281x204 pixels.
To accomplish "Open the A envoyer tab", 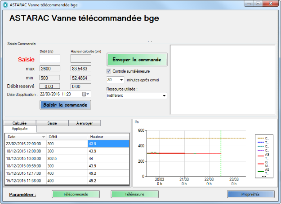I will click(x=85, y=123).
